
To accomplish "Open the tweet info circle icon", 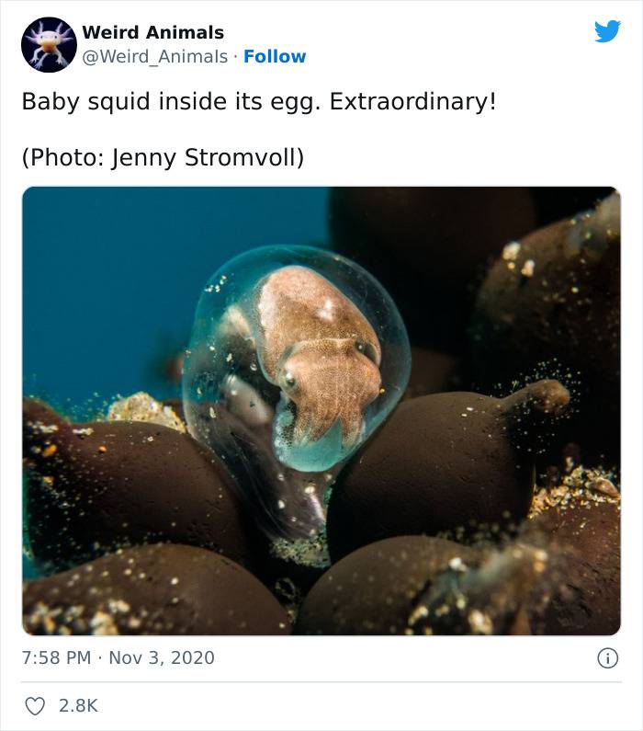I will coord(607,658).
